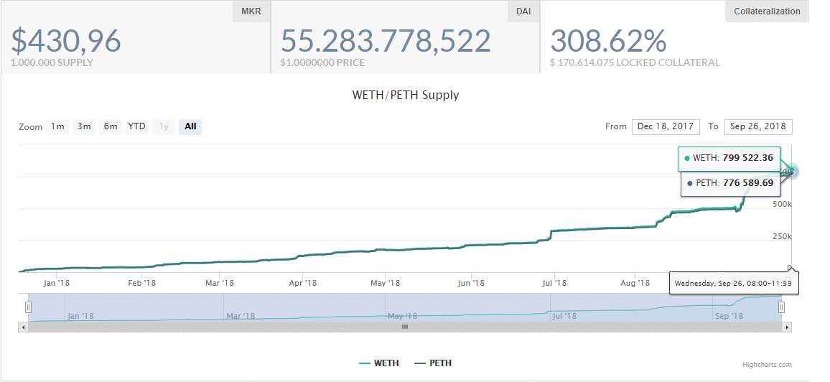
Task: Click the Mar '18 navigator label
Action: coord(241,316)
